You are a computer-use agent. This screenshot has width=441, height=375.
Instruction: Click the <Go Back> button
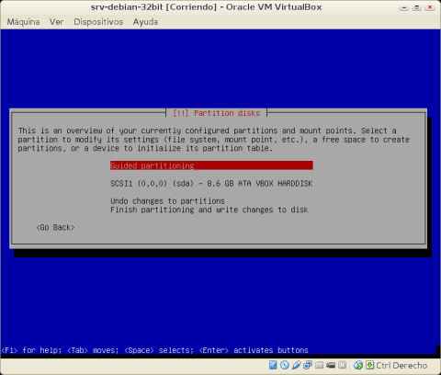55,227
